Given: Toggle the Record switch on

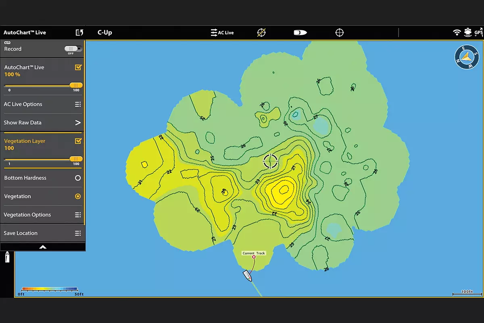Looking at the screenshot, I should pyautogui.click(x=73, y=49).
